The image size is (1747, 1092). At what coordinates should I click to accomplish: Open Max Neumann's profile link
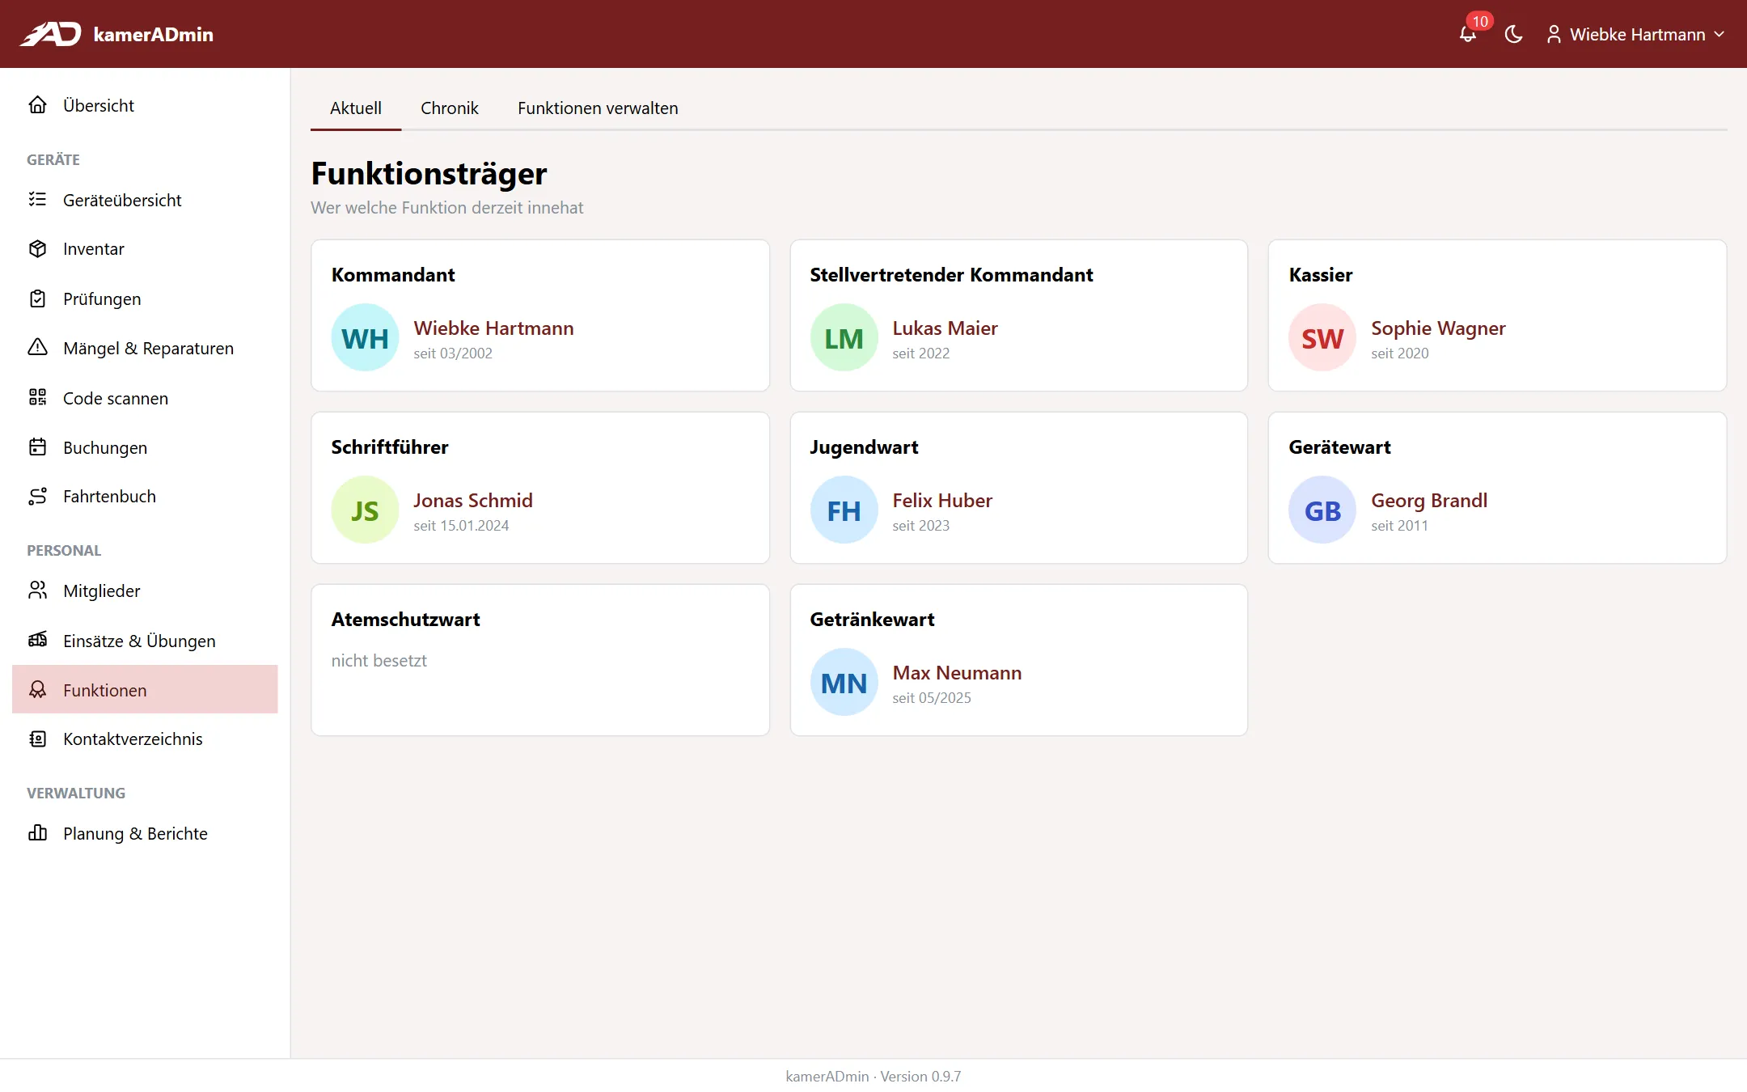(957, 672)
